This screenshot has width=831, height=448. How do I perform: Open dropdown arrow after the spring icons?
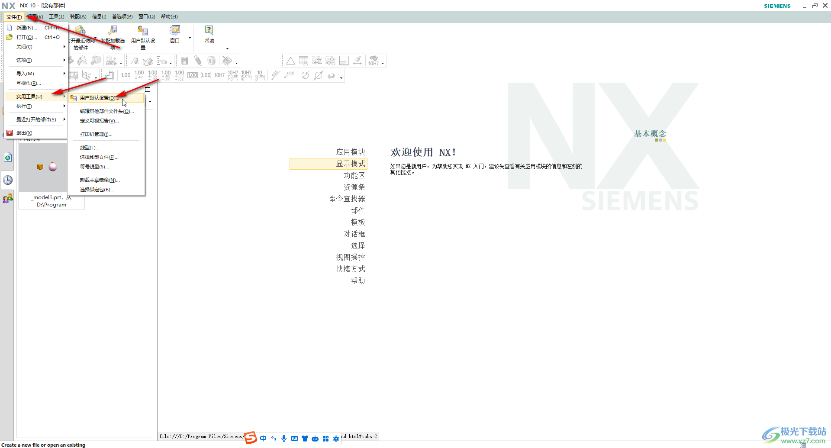[236, 63]
